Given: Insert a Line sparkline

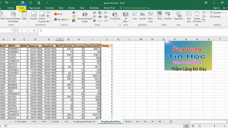Looking at the screenshot, I should 135,16.
